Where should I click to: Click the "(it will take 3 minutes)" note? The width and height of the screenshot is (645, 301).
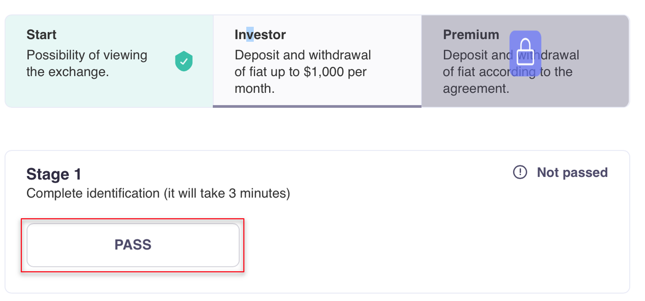227,193
